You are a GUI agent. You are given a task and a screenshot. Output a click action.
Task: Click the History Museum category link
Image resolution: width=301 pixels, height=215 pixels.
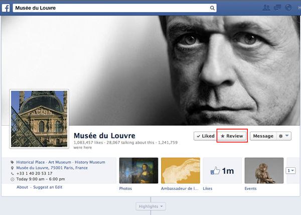(x=90, y=162)
